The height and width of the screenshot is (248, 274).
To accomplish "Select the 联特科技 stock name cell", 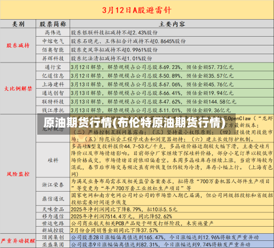I will [53, 101].
